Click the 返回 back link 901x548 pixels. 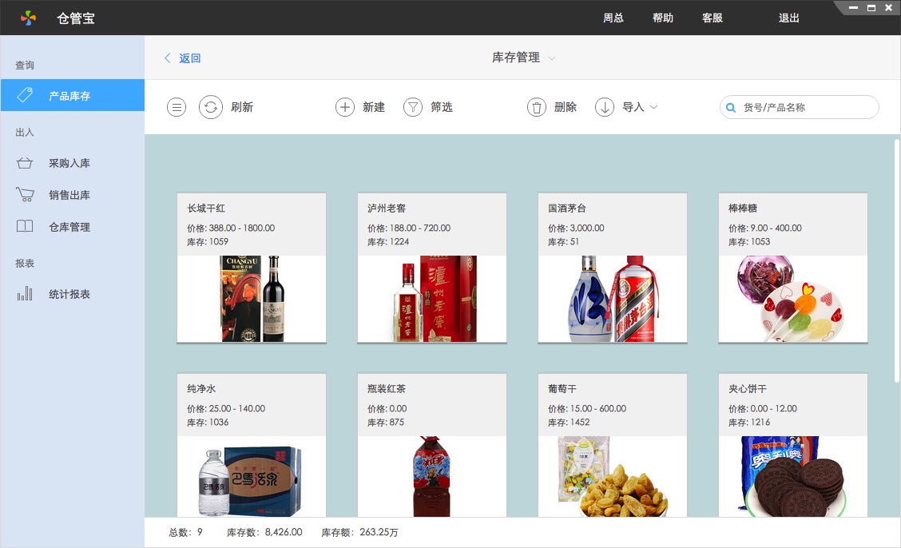[183, 58]
